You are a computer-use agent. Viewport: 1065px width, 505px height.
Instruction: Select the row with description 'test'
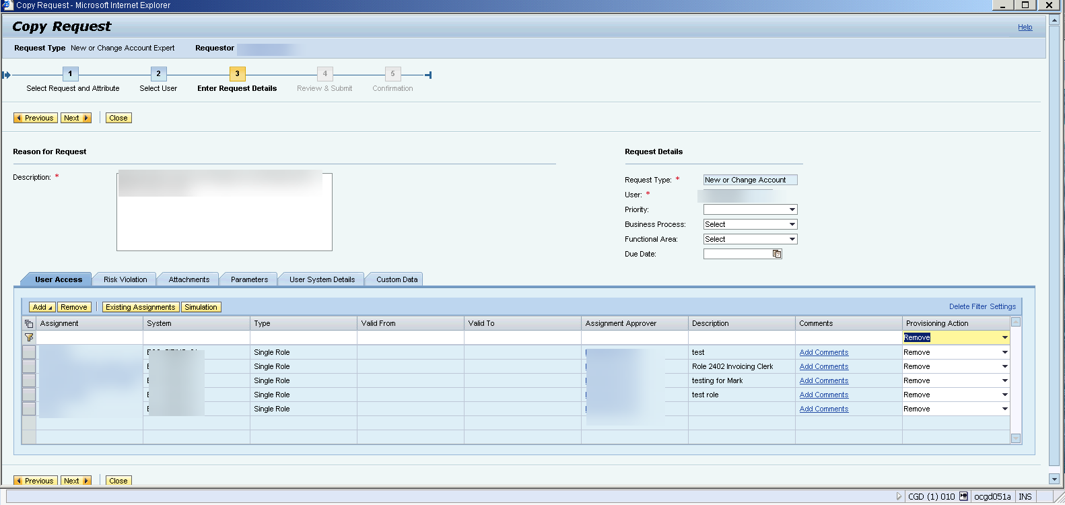[29, 352]
